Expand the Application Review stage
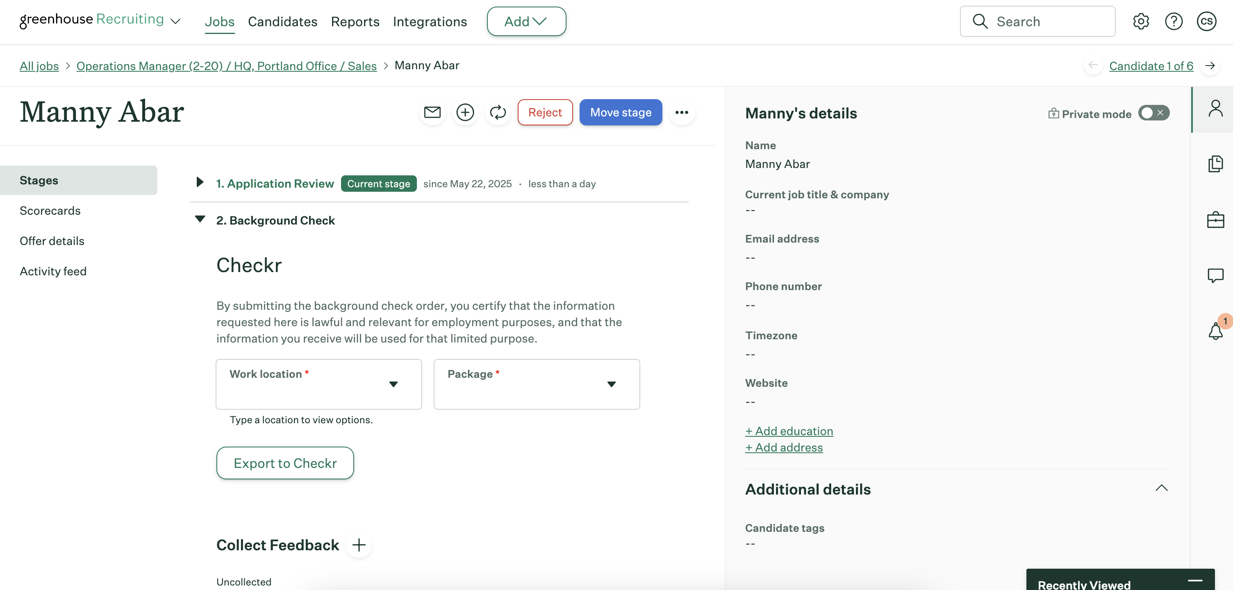Screen dimensions: 1233x590 pyautogui.click(x=200, y=182)
